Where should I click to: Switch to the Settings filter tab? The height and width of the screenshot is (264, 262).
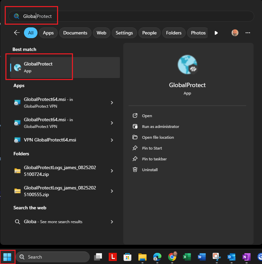click(x=124, y=33)
